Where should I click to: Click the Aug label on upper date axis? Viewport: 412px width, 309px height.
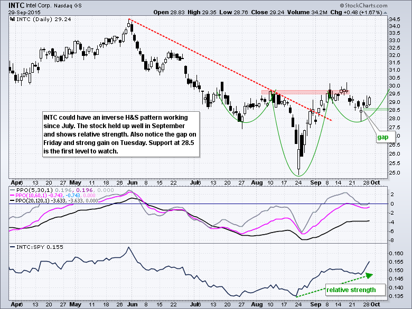[257, 182]
